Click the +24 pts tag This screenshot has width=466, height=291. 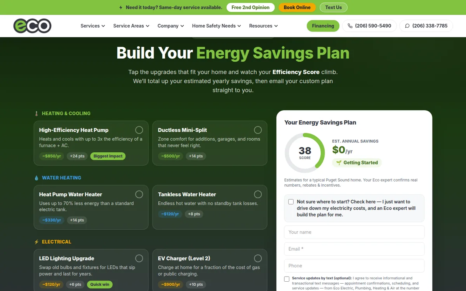pos(77,156)
